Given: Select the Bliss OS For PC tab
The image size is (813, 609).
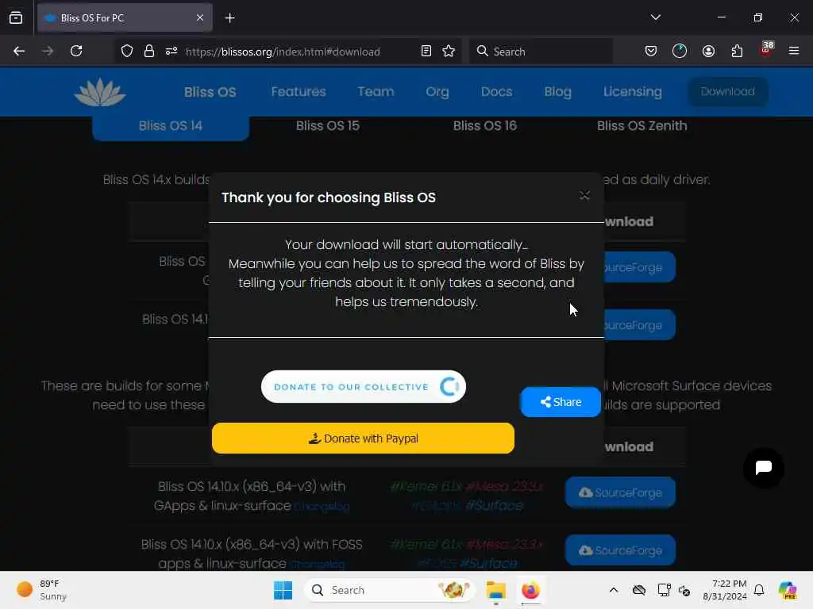Looking at the screenshot, I should (x=125, y=18).
